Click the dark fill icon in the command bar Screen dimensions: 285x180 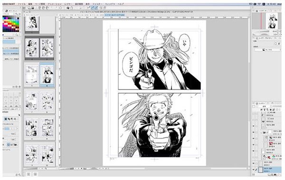tap(68, 8)
